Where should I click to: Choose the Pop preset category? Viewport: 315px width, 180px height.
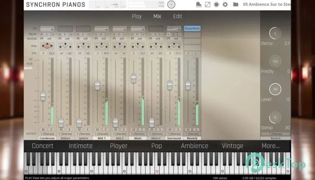click(x=157, y=146)
